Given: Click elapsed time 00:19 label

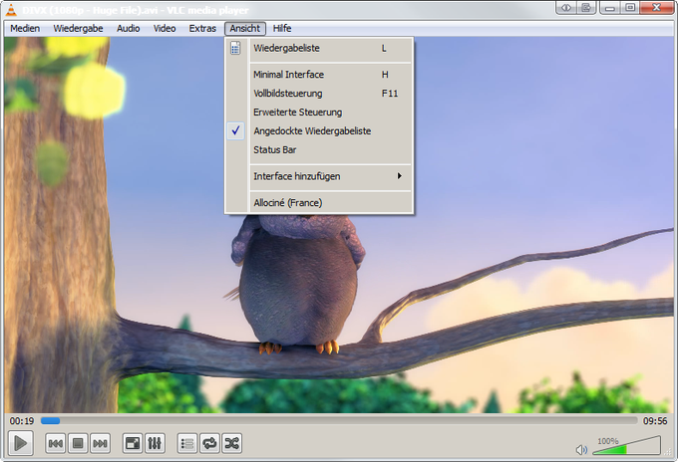Looking at the screenshot, I should [22, 420].
